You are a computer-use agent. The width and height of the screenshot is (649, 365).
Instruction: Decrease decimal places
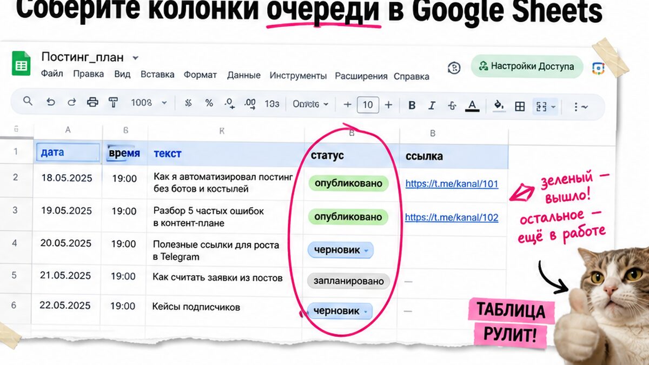(x=229, y=103)
